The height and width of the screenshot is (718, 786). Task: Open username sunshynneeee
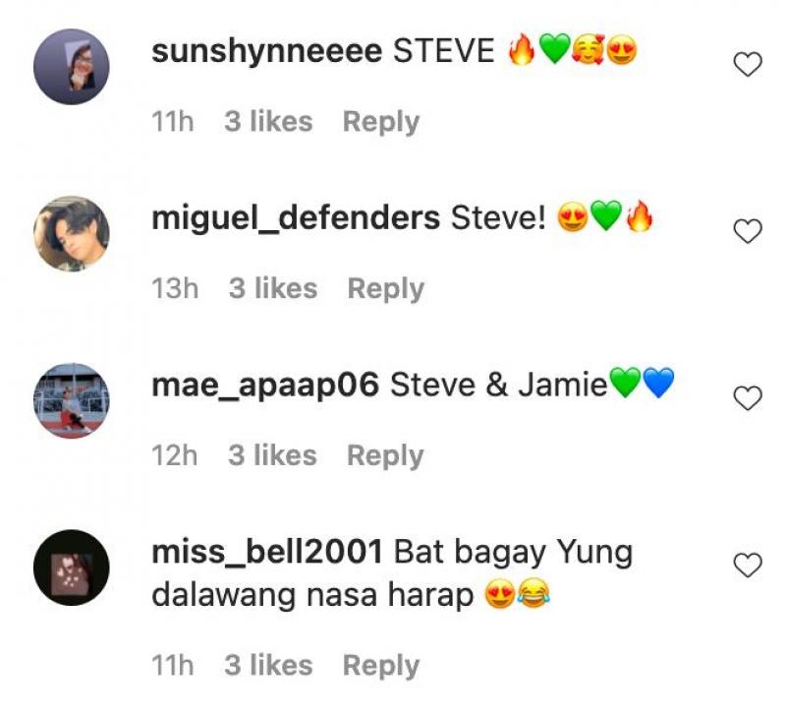pos(266,52)
